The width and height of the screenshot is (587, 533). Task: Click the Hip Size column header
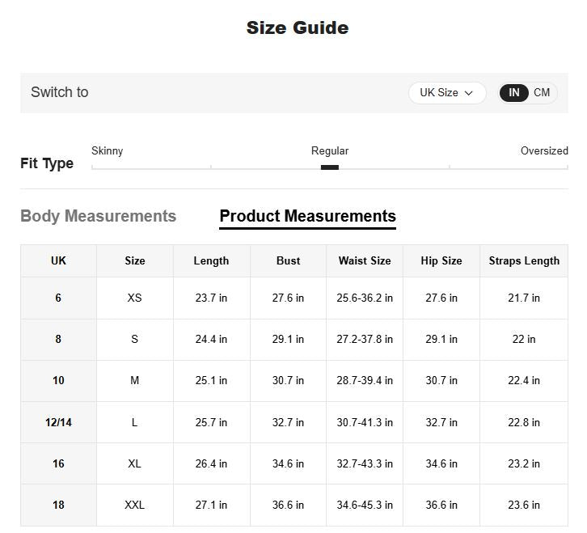tap(441, 260)
